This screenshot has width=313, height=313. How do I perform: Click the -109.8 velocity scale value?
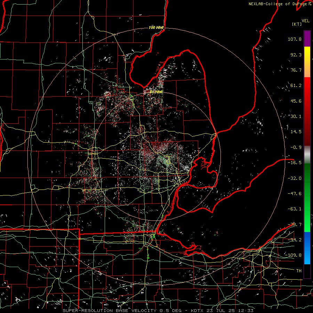pos(294,255)
